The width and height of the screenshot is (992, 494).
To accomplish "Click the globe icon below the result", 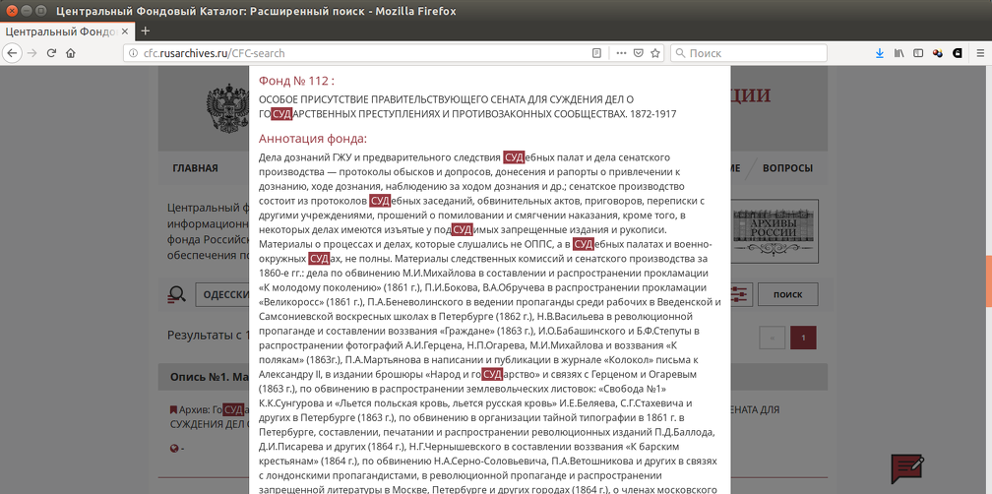I will [174, 449].
